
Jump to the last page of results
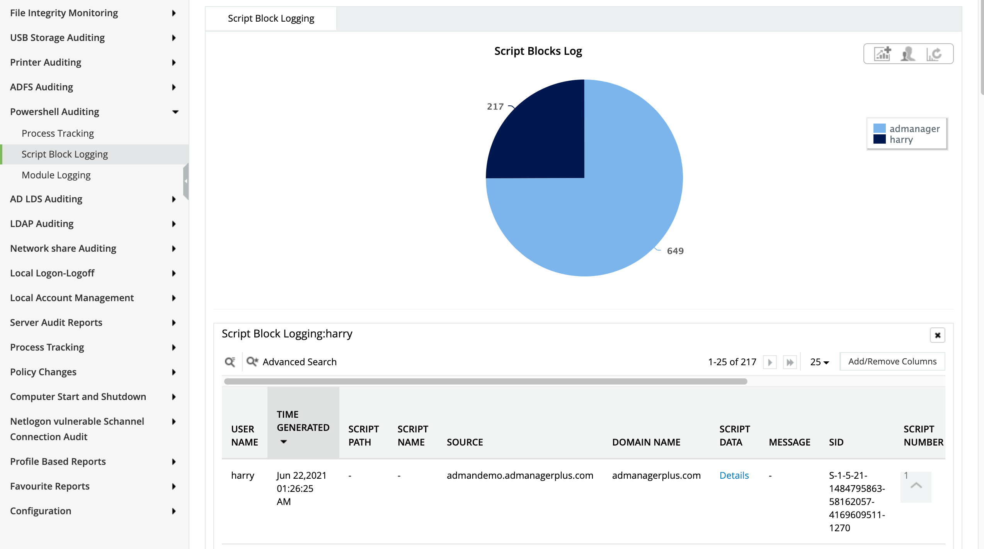(790, 362)
